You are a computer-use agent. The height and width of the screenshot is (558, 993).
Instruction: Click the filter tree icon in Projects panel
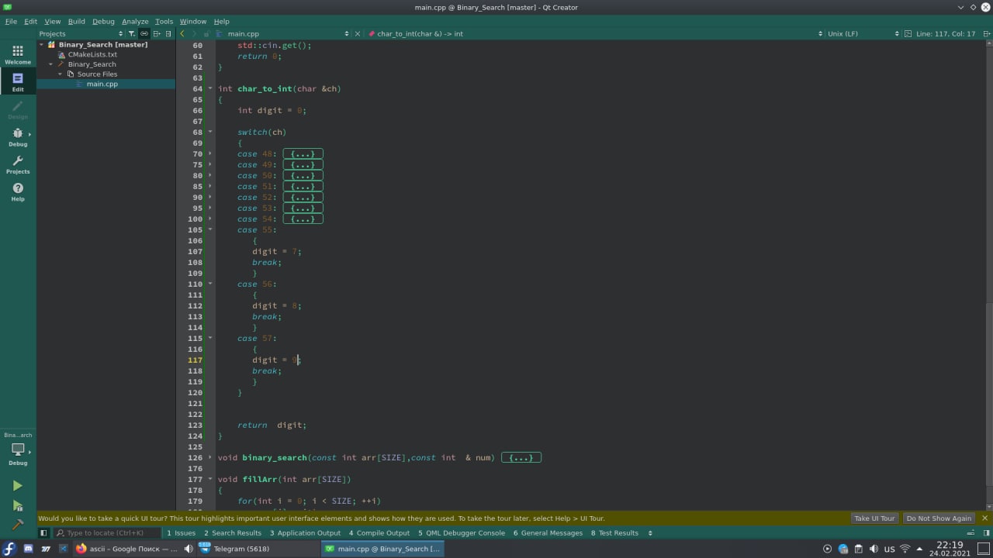(x=132, y=34)
